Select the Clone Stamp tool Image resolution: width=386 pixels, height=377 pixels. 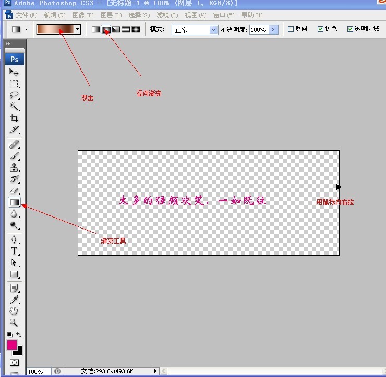coord(14,168)
